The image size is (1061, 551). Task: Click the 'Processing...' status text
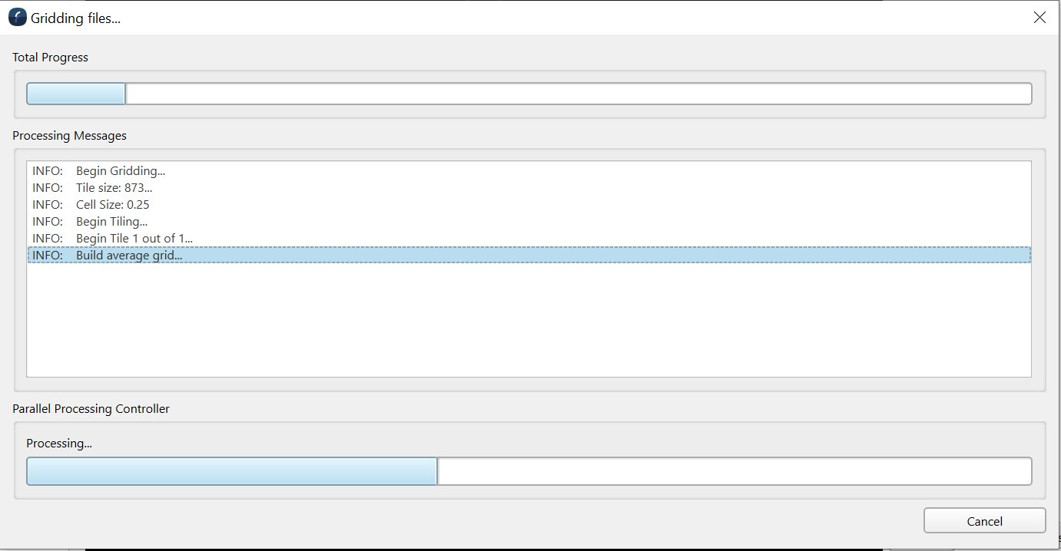tap(59, 444)
